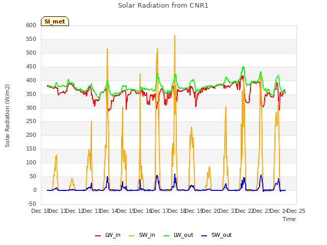Screen dimensions: 327x245
Task: Click the 0 y-axis tick label
Action: [35, 190]
